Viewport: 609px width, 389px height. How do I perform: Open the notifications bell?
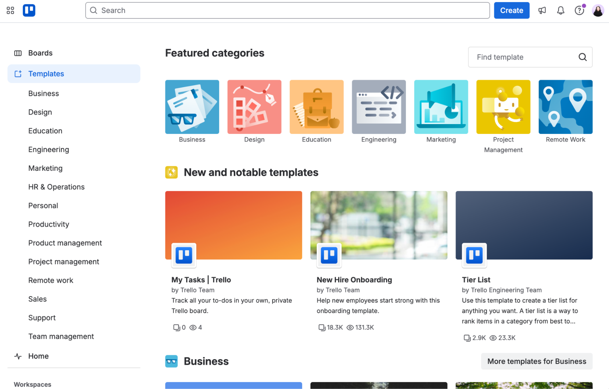[561, 10]
